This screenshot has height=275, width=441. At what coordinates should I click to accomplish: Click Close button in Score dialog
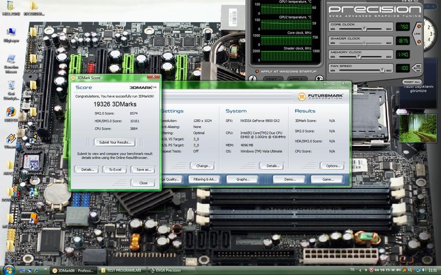(143, 183)
